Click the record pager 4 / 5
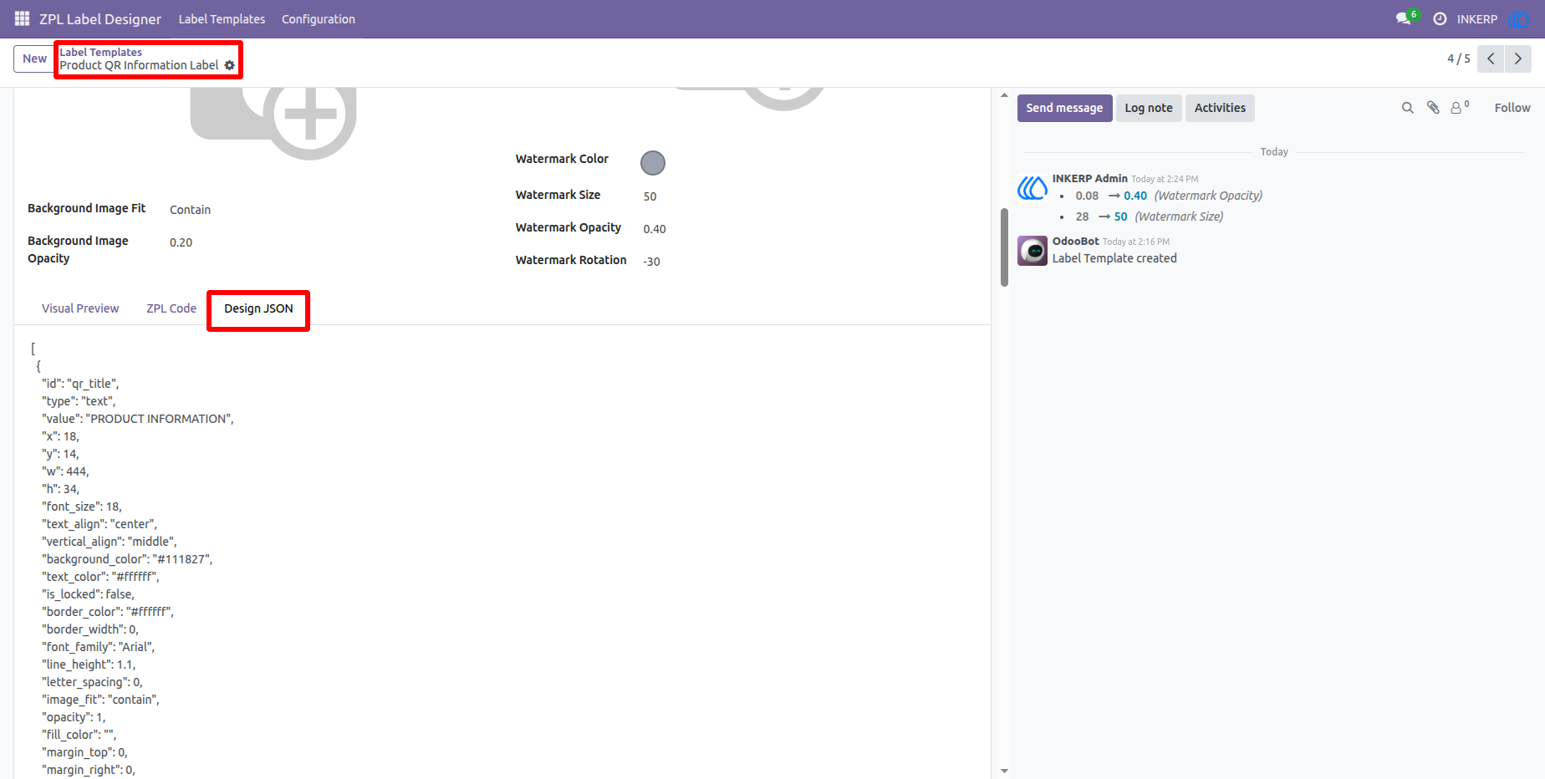 pos(1458,59)
